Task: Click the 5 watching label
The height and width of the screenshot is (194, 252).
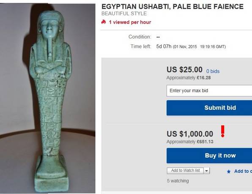Action: tap(178, 181)
